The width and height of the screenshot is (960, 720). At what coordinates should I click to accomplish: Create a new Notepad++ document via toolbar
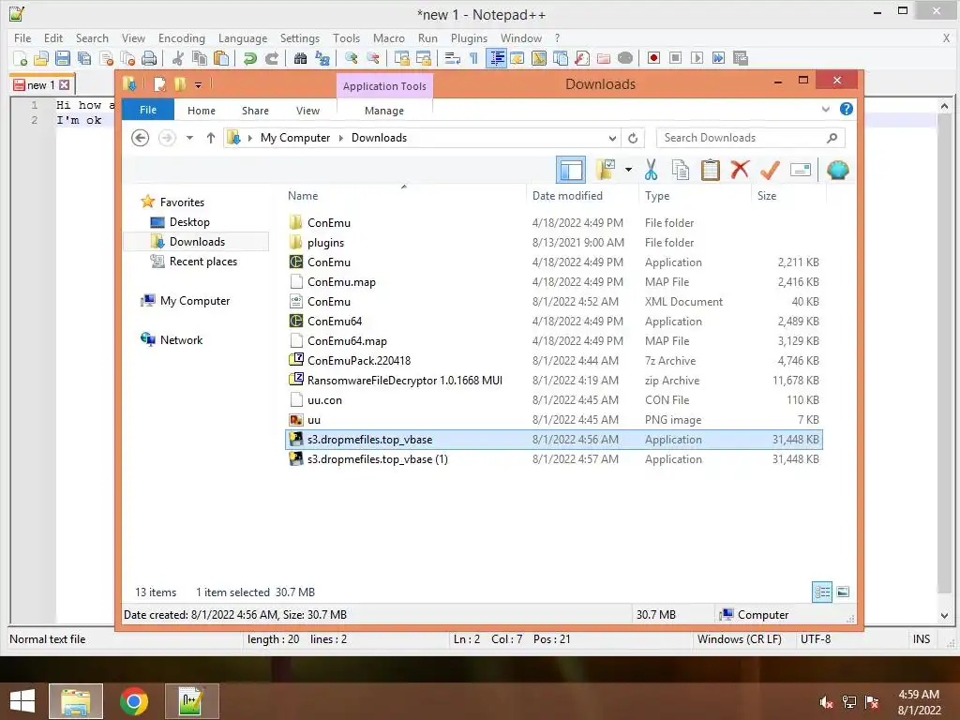point(21,58)
